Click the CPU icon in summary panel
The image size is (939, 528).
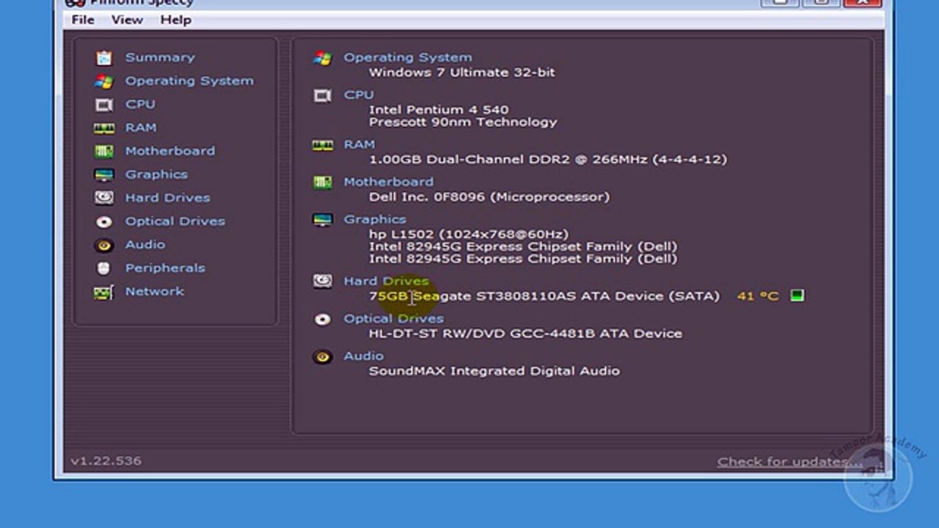[322, 95]
